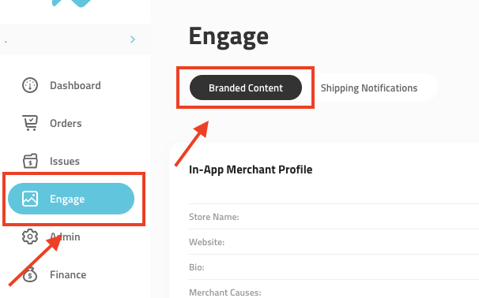Switch to the Branded Content tab
Image resolution: width=479 pixels, height=298 pixels.
coord(246,88)
